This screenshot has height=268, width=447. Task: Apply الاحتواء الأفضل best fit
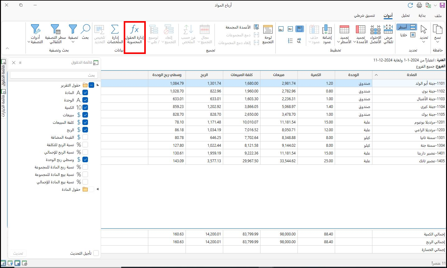click(x=375, y=34)
